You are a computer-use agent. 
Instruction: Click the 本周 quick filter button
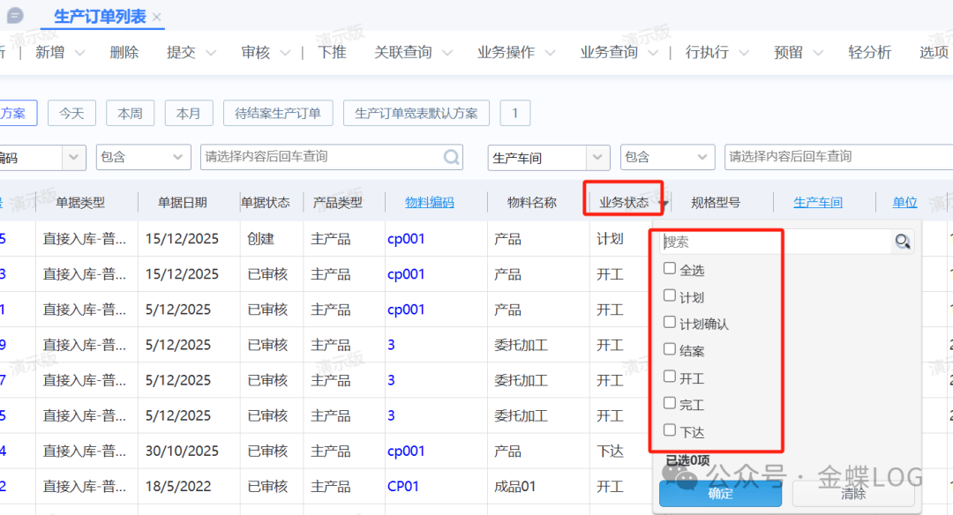[x=130, y=113]
